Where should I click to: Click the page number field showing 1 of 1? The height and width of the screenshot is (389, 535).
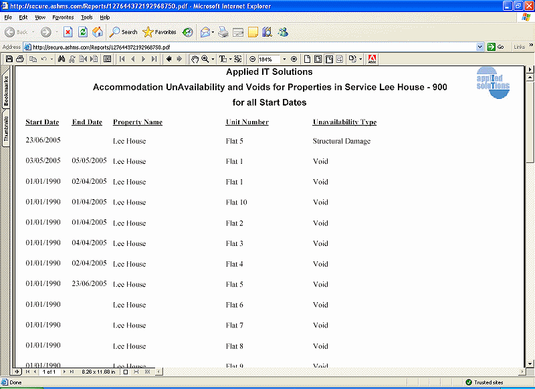click(49, 371)
